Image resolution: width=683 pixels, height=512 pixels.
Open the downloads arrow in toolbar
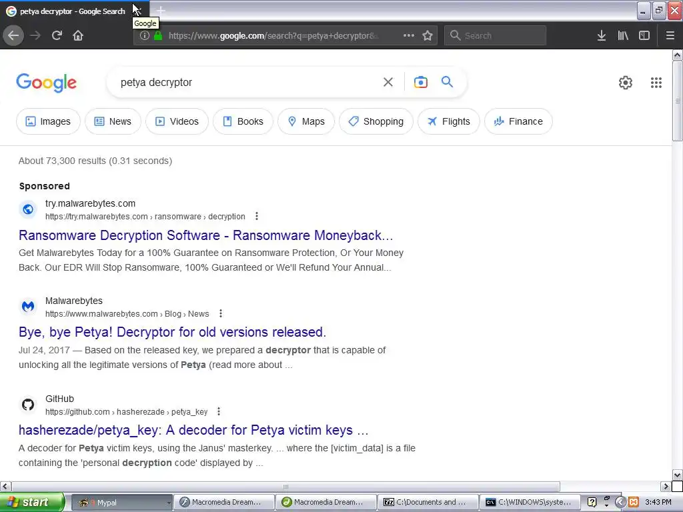(602, 36)
